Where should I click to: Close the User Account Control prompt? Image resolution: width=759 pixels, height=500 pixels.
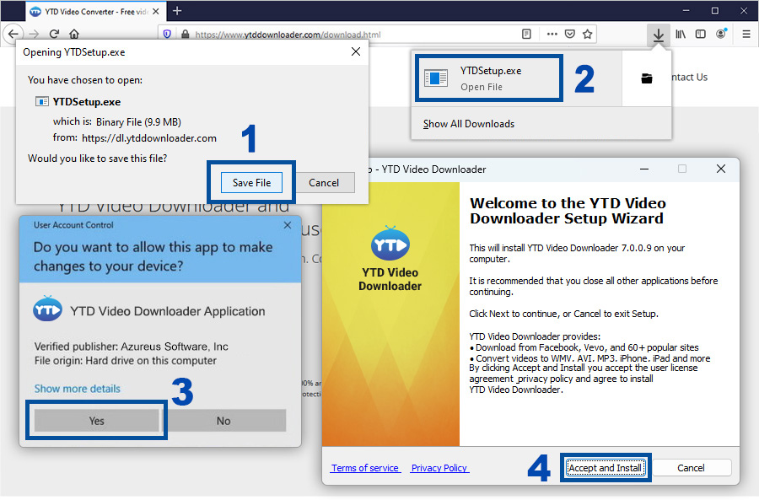(x=288, y=225)
